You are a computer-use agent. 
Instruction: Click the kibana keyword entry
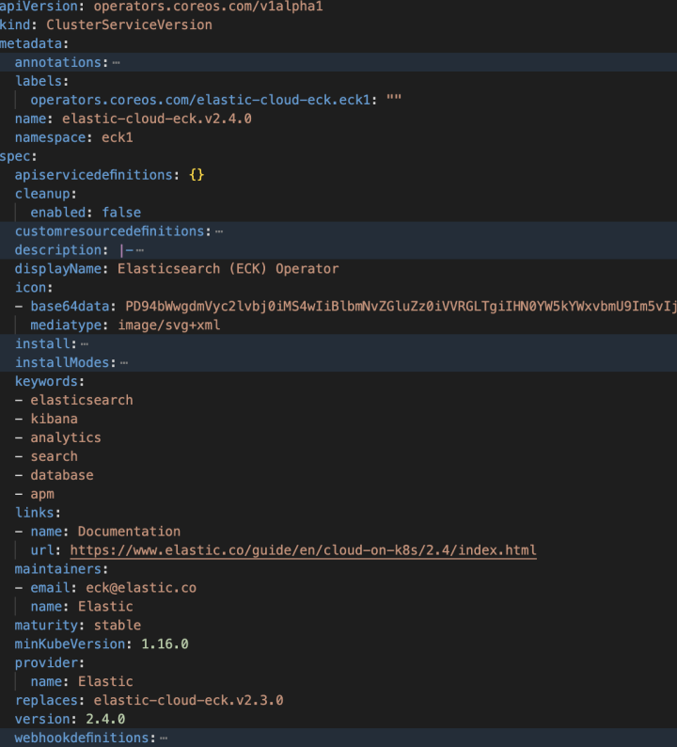click(x=55, y=419)
